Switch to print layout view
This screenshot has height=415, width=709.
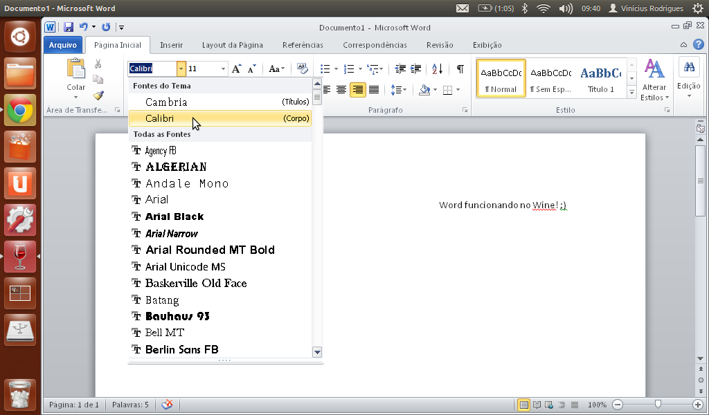pos(523,405)
